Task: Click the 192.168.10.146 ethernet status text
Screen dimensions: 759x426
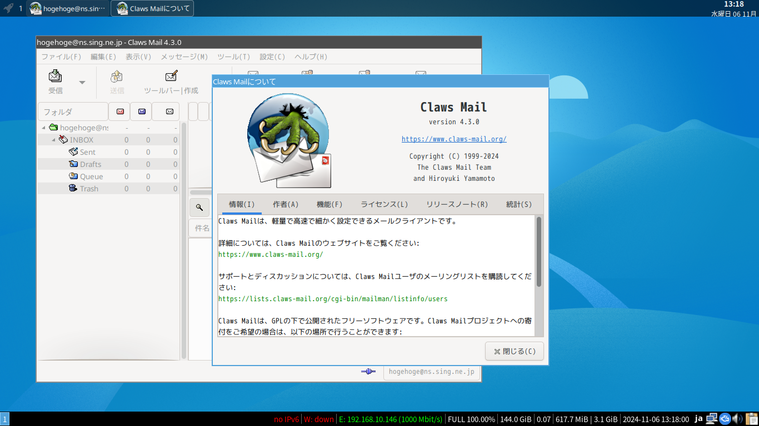Action: coord(391,419)
